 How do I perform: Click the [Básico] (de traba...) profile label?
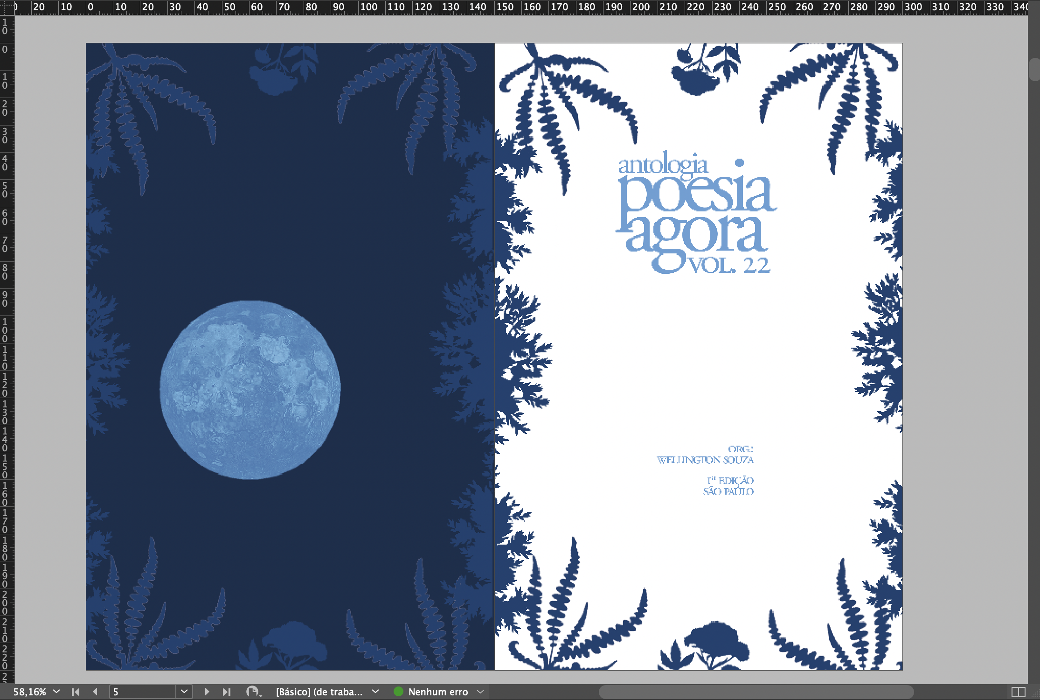coord(319,692)
